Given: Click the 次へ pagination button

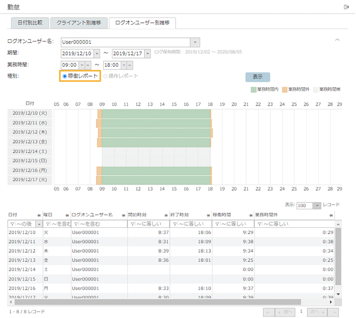Looking at the screenshot, I should (x=317, y=312).
